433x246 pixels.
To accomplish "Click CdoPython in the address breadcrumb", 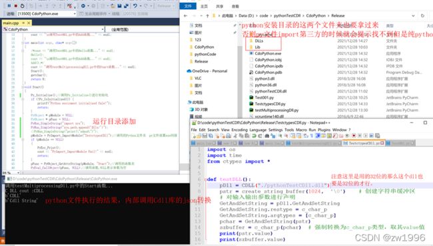I will (316, 16).
